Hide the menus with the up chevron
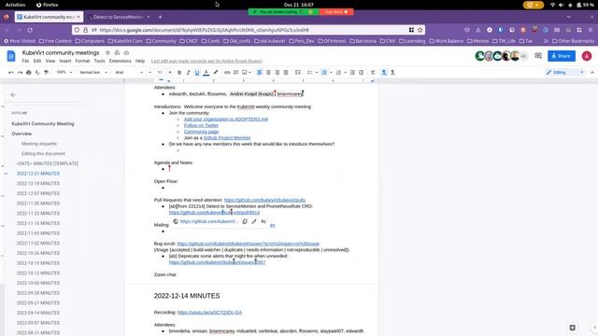The width and height of the screenshot is (598, 336). point(592,73)
